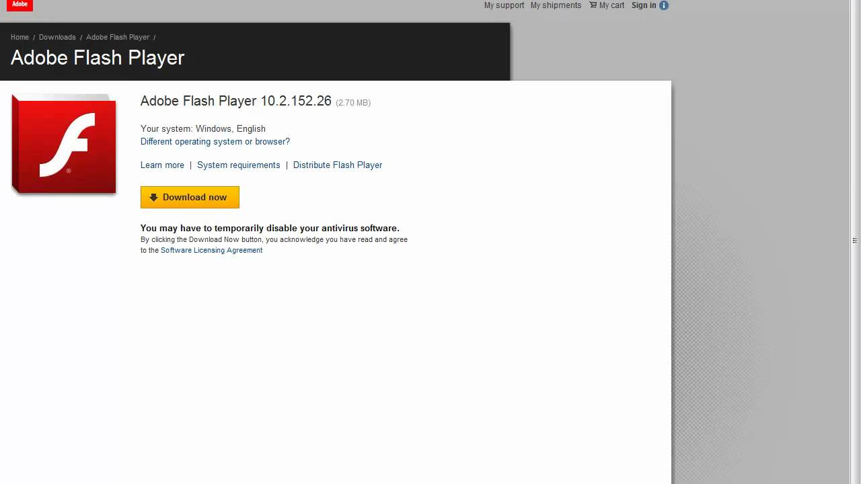Open My shipments
The width and height of the screenshot is (861, 484).
tap(556, 5)
